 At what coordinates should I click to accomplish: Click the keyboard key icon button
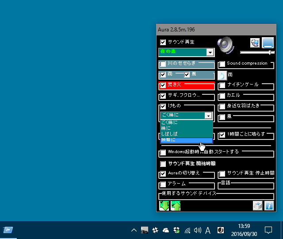click(258, 206)
